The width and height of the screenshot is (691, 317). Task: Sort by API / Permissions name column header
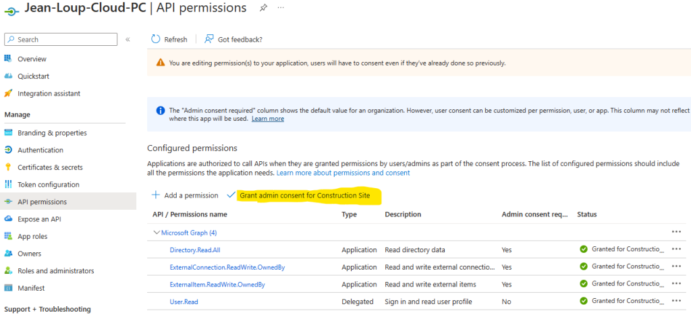[190, 214]
